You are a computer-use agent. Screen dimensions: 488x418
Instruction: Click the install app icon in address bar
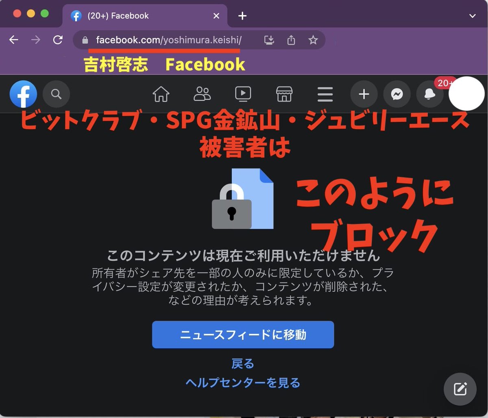269,40
